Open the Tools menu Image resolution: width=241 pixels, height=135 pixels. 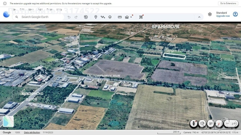[49, 9]
